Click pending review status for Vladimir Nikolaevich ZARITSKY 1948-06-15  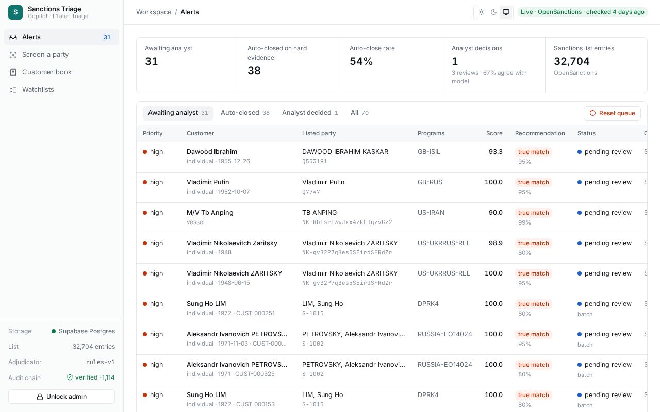tap(604, 273)
